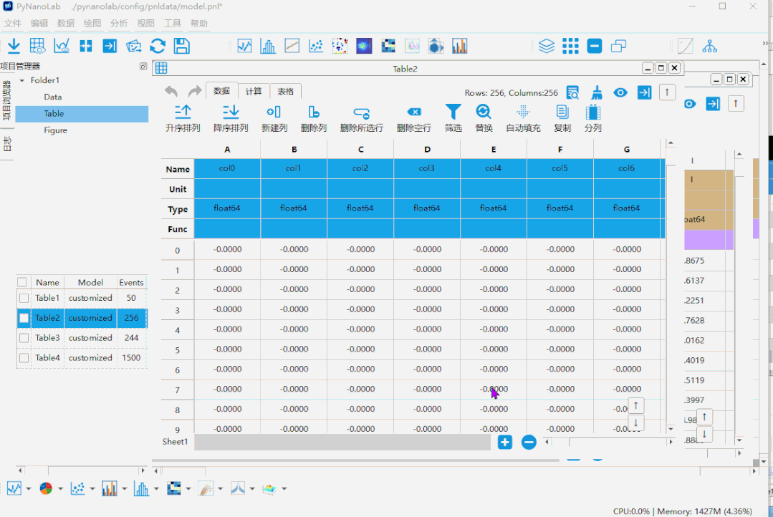Image resolution: width=773 pixels, height=517 pixels.
Task: Click the search table icon in Table2
Action: point(572,92)
